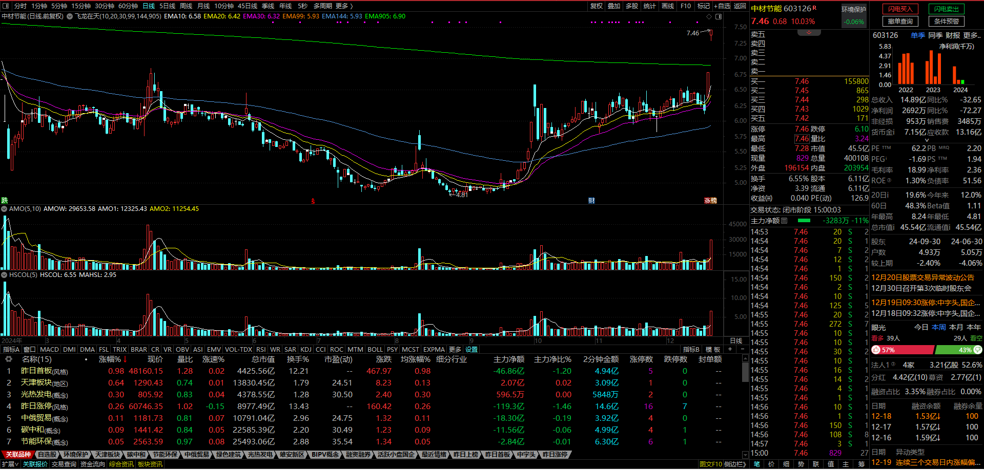This screenshot has height=470, width=984.
Task: Open the 指标B indicator group selector
Action: coord(691,350)
